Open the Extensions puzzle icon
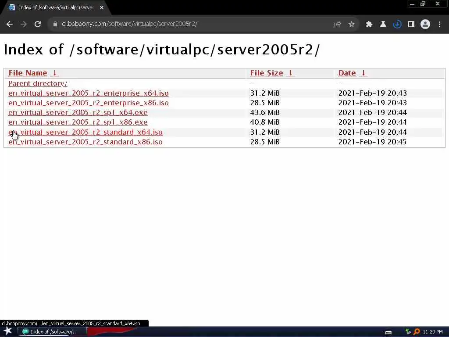The width and height of the screenshot is (449, 337). click(x=369, y=25)
